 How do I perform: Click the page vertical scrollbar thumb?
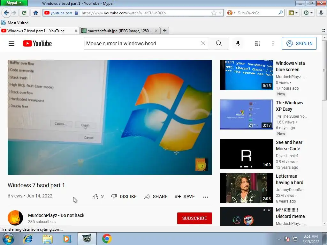click(x=324, y=71)
